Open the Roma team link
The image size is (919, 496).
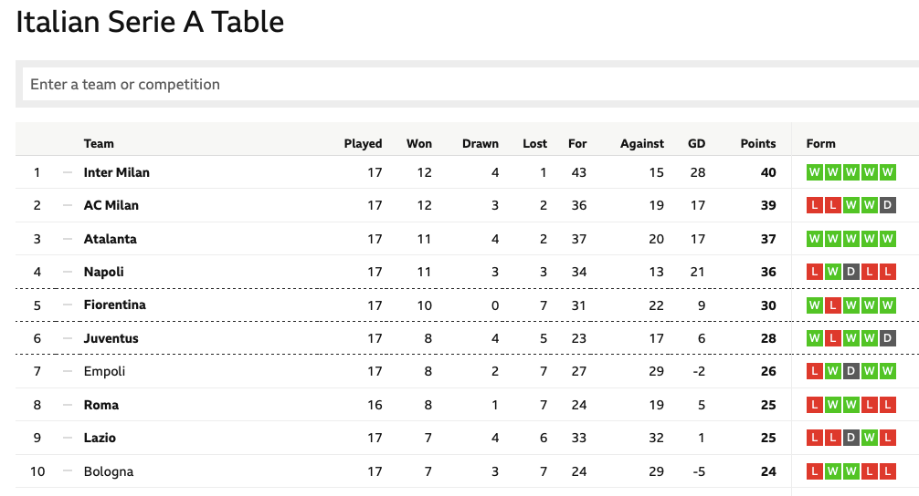tap(100, 405)
